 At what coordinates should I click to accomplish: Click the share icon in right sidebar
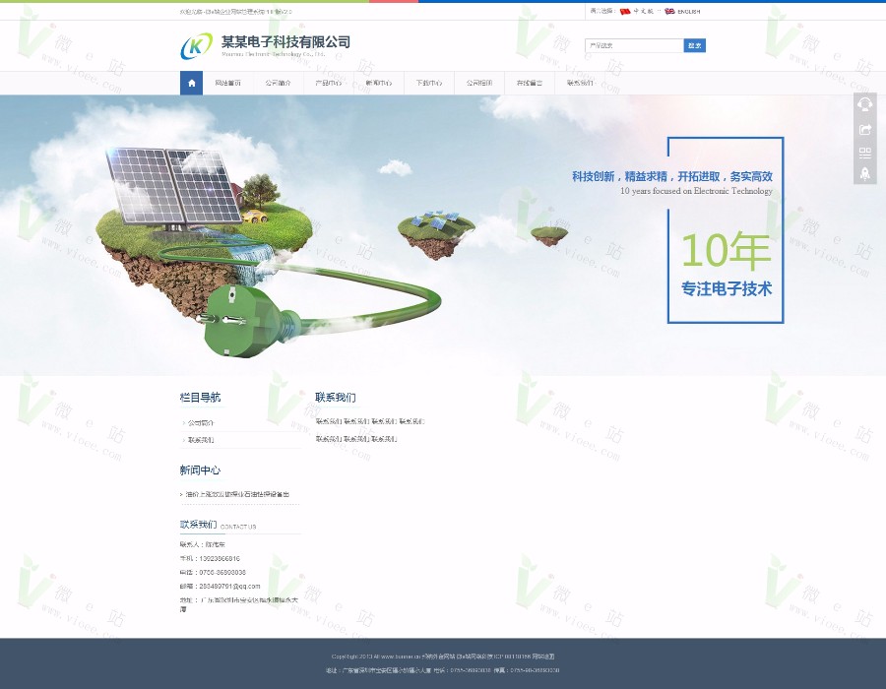click(865, 129)
